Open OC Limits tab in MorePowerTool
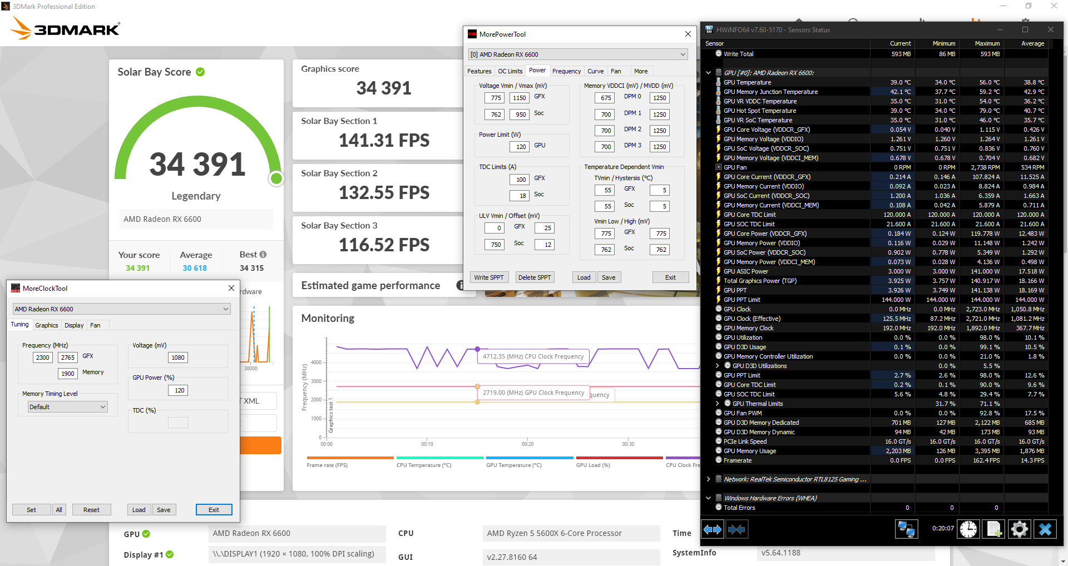 (510, 71)
